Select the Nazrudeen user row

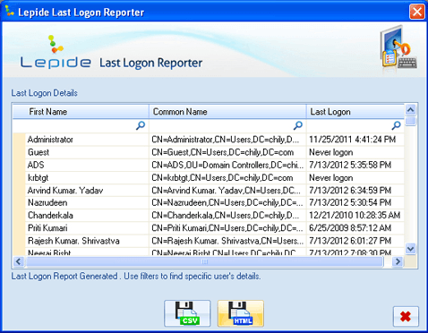209,202
